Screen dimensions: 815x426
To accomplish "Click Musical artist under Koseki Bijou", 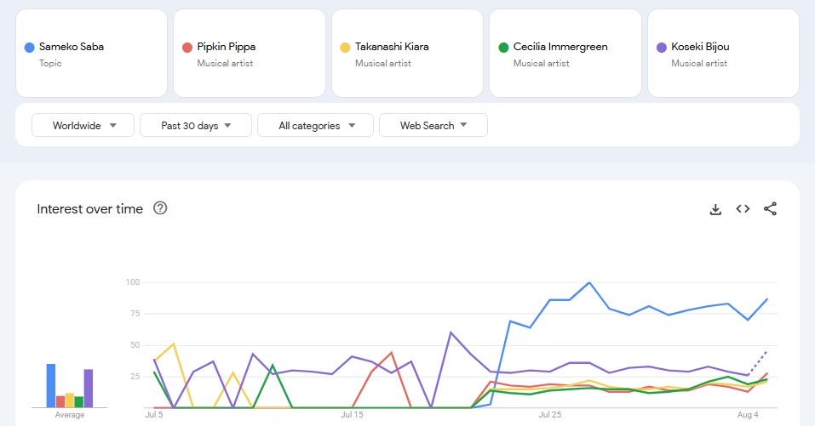I will click(x=699, y=63).
